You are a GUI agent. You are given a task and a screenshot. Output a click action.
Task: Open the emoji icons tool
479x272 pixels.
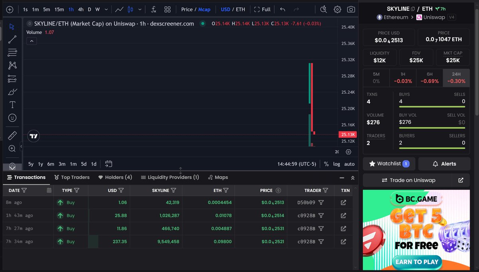(x=12, y=118)
